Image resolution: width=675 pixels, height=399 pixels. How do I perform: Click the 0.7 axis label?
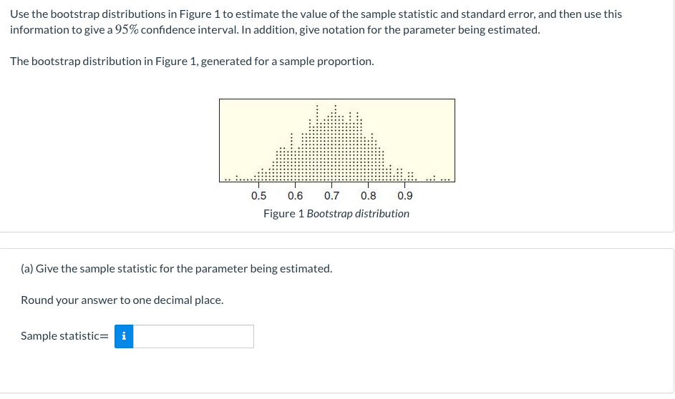(x=331, y=196)
